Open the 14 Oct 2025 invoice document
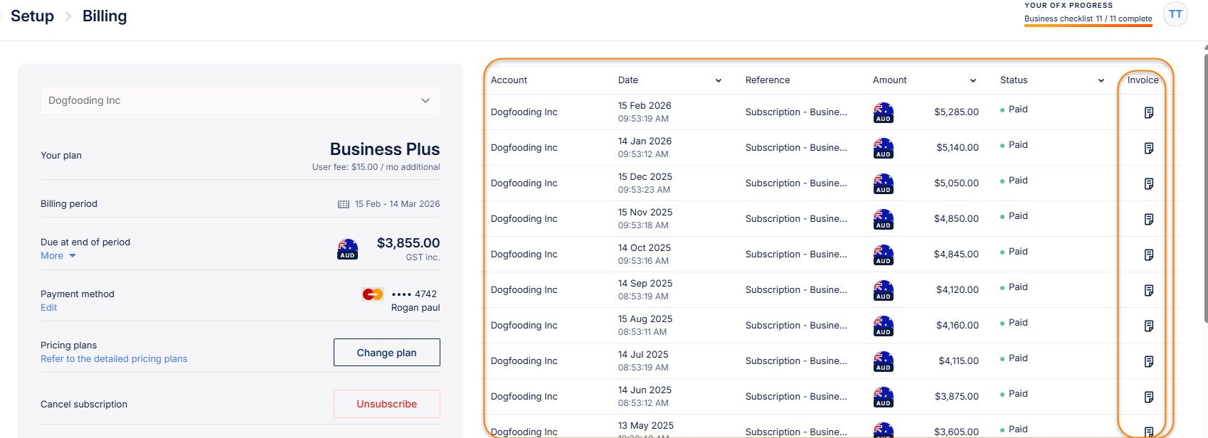The width and height of the screenshot is (1208, 438). coord(1148,255)
